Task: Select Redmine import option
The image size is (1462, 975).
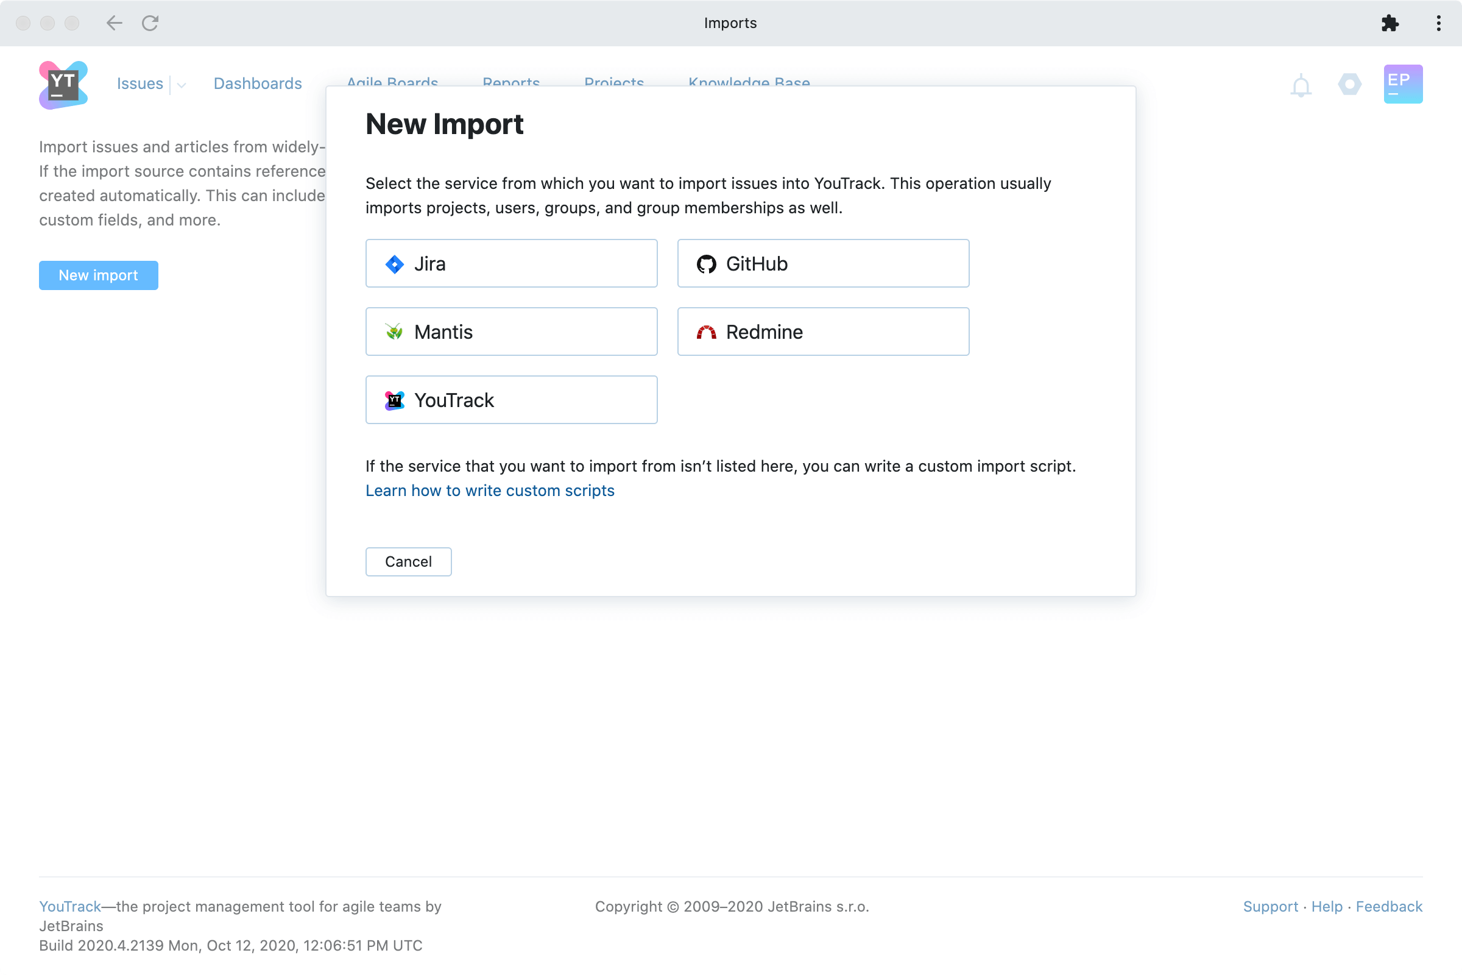Action: (822, 331)
